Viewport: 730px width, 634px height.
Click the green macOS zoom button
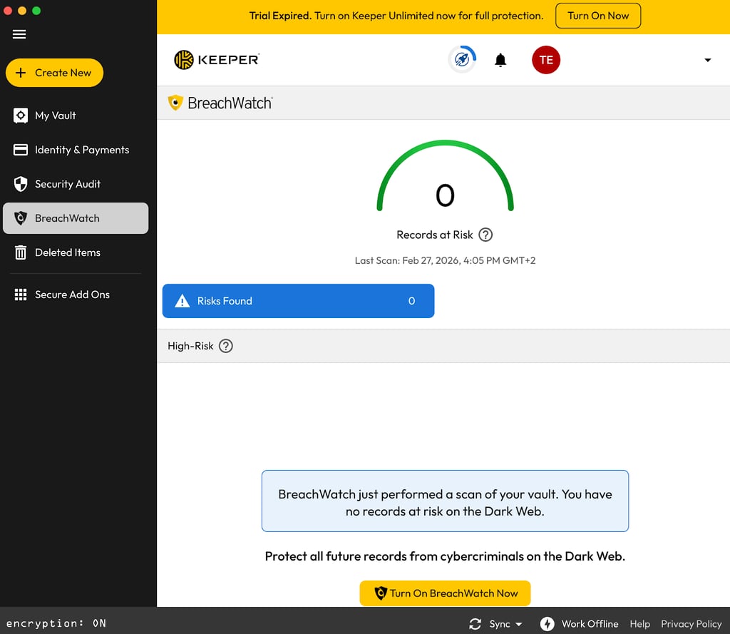(36, 11)
